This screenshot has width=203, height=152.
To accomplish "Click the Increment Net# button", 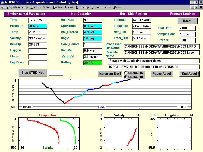I will pos(110,74).
